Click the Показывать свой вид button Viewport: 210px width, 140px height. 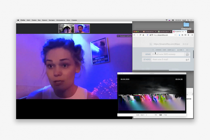tap(124, 36)
